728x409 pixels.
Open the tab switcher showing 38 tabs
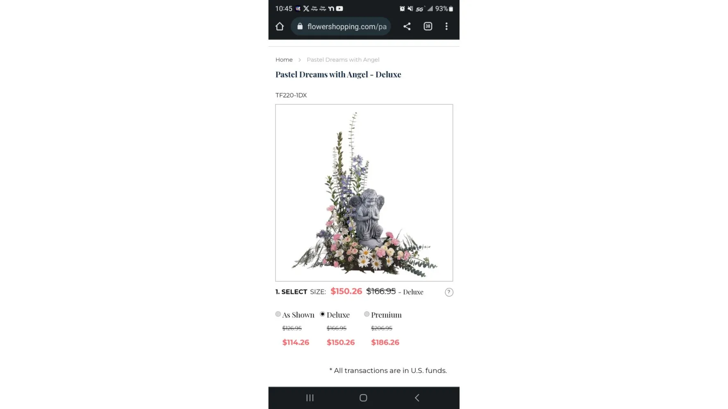click(x=428, y=27)
